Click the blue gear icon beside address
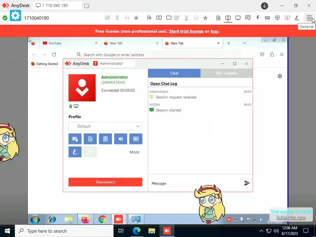Viewport: 316px width, 237px height. click(x=15, y=15)
